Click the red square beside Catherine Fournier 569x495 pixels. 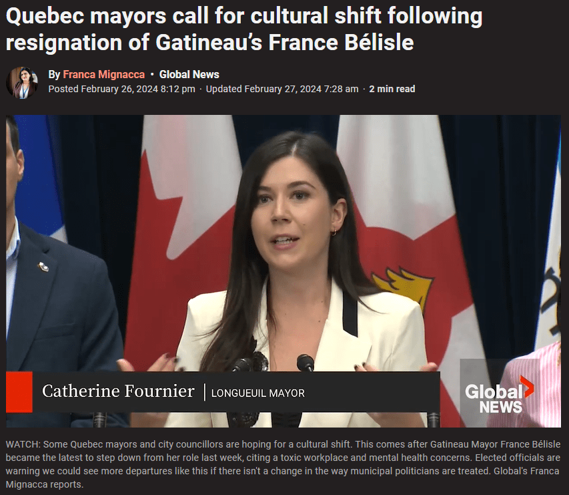click(19, 391)
